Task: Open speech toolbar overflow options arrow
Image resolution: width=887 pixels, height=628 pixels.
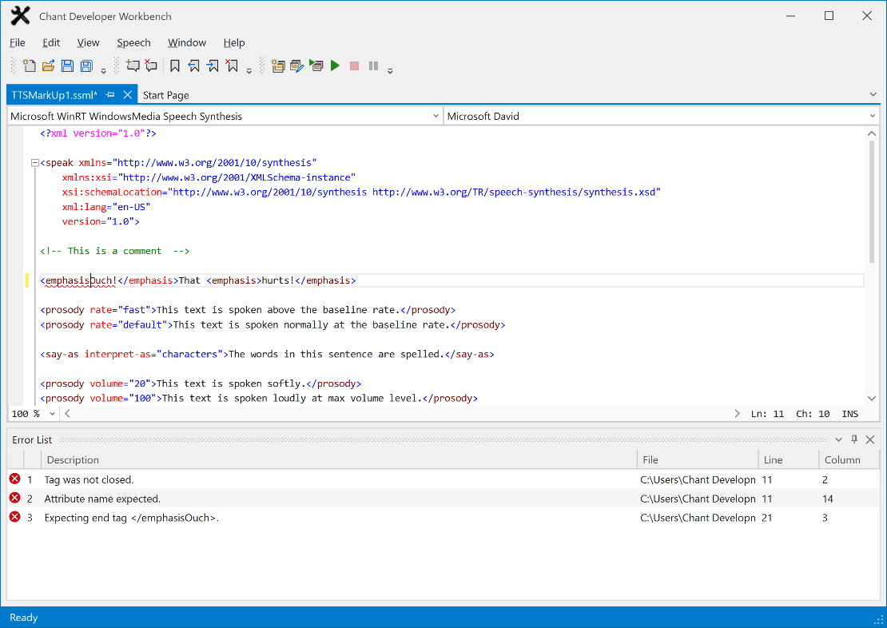Action: [x=390, y=71]
